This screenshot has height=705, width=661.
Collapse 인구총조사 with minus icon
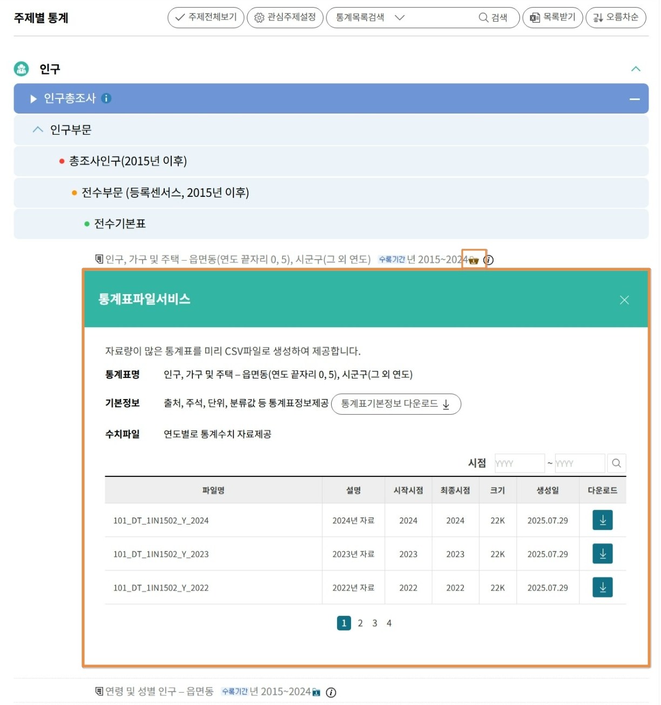click(635, 99)
